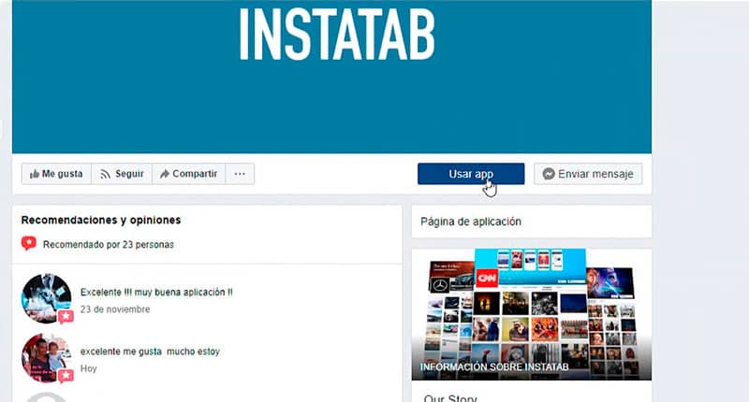Click the star badge on the first reviewer avatar
The height and width of the screenshot is (402, 749).
coord(66,316)
